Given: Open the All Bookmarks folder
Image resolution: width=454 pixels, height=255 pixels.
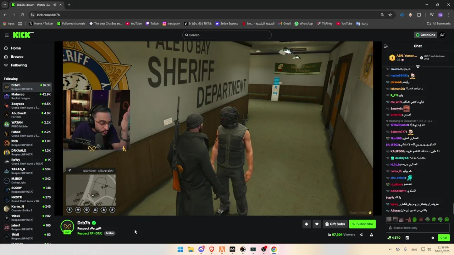Looking at the screenshot, I should point(439,24).
